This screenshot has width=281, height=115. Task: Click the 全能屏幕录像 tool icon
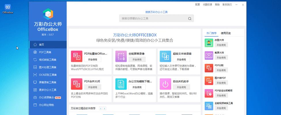121,56
